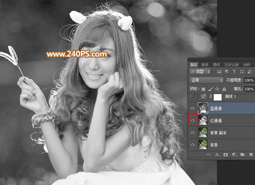
Task: Click the lock image pixels brush icon
Action: (210, 89)
